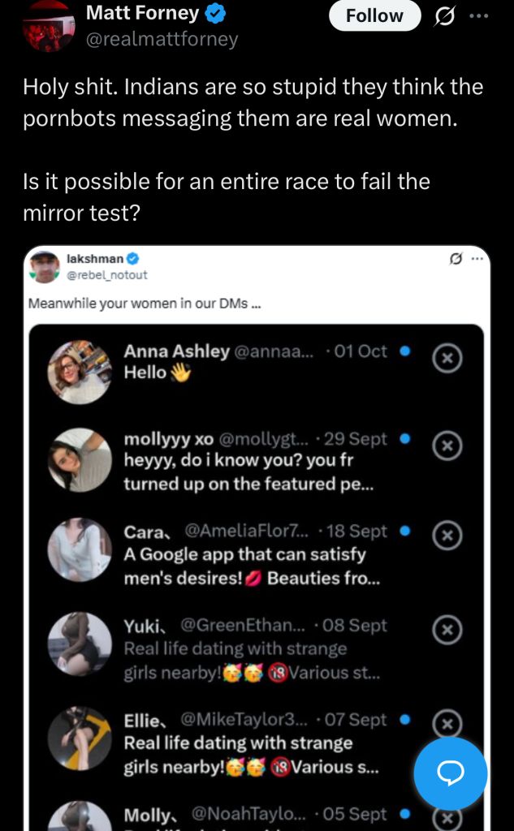The height and width of the screenshot is (831, 514).
Task: Remove the Yuki message using X icon
Action: click(447, 628)
